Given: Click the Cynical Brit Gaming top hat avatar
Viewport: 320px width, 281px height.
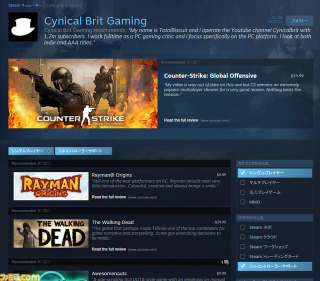Looking at the screenshot, I should [x=23, y=26].
